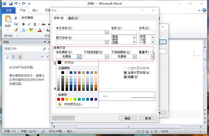Switch to the 高级 tab in the font dialog
The image size is (209, 136).
click(73, 18)
